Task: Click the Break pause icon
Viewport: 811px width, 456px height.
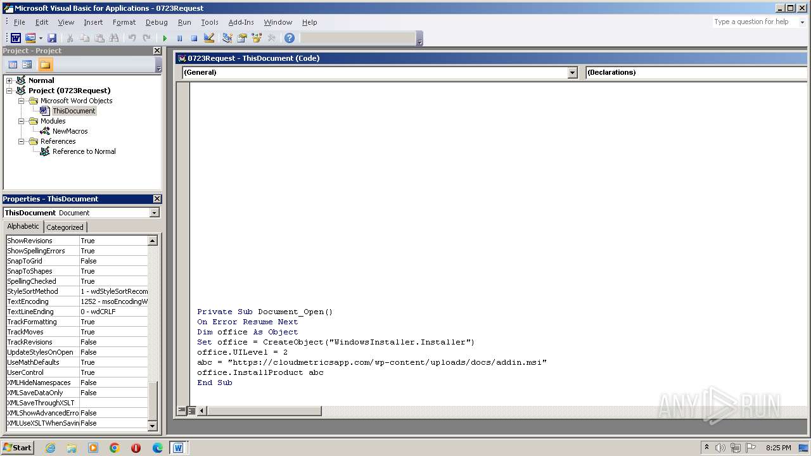Action: [179, 38]
